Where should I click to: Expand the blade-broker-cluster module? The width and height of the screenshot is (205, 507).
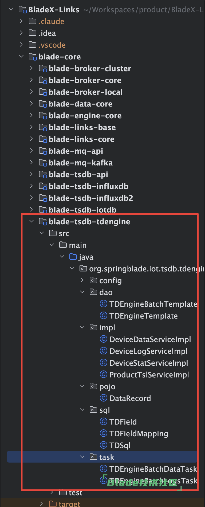click(31, 68)
